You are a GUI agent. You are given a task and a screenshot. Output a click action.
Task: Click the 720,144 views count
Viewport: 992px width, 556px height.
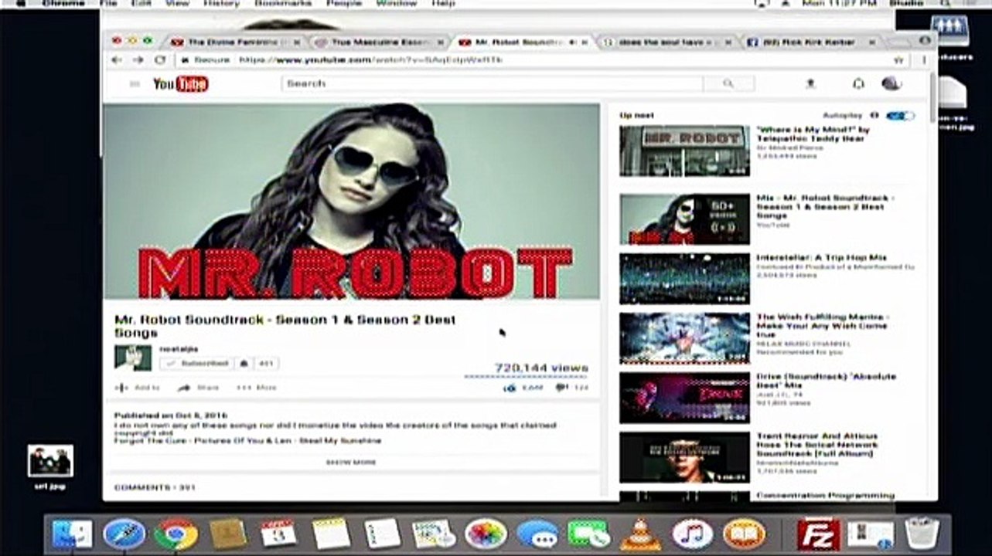click(541, 368)
